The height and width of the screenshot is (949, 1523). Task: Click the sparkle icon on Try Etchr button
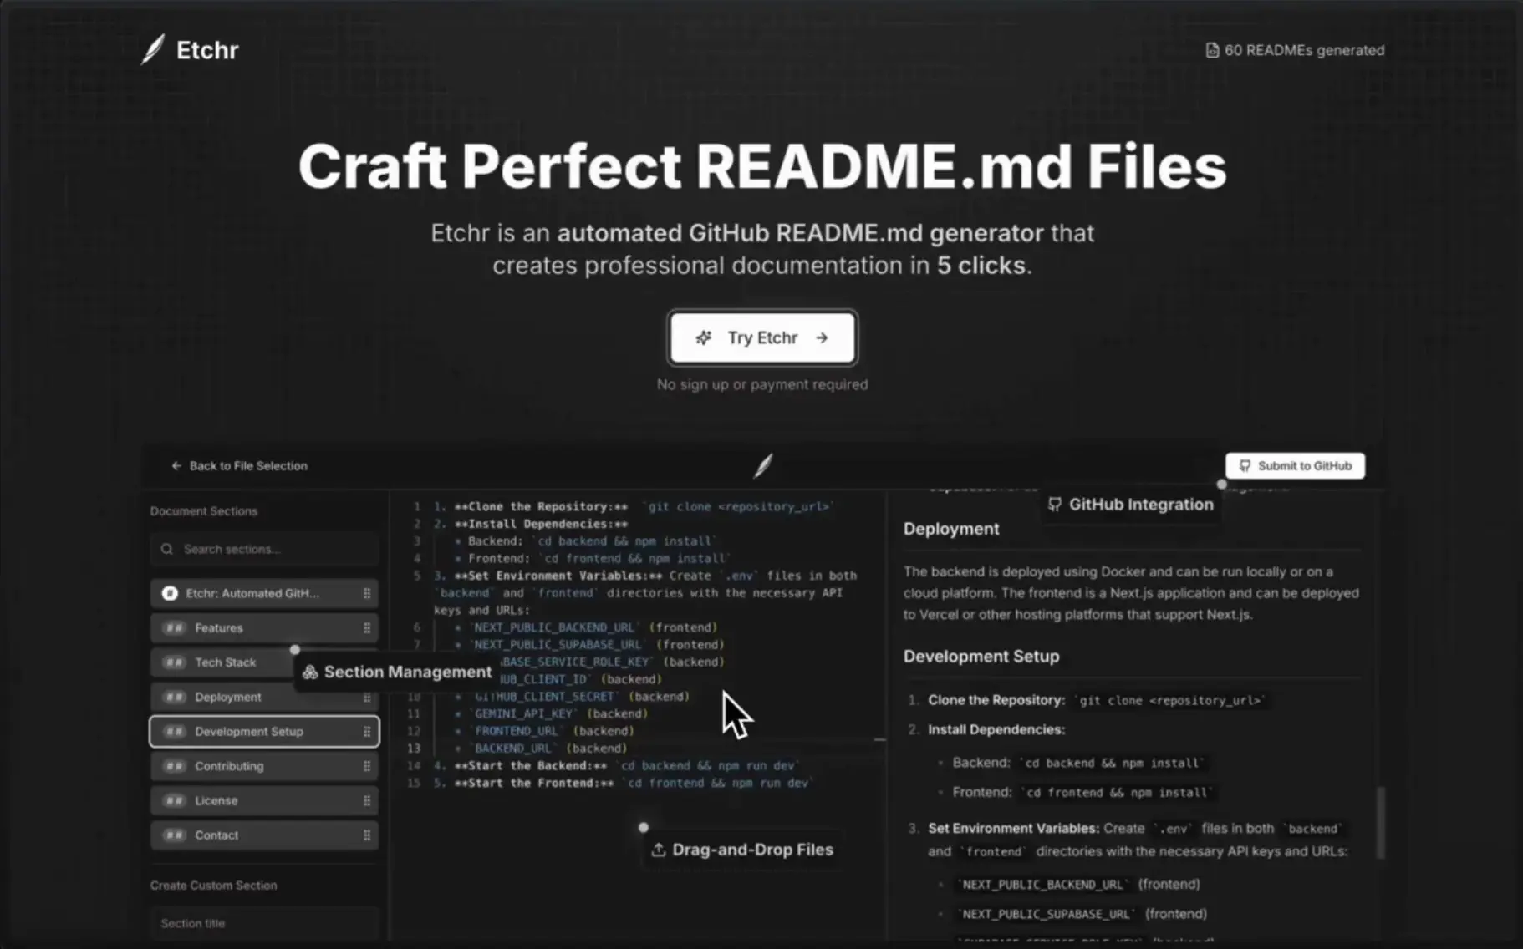[x=703, y=337]
